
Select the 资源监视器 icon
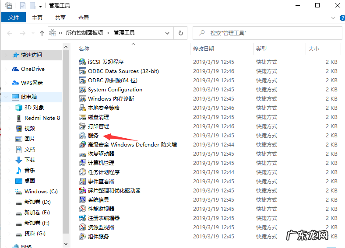82,227
